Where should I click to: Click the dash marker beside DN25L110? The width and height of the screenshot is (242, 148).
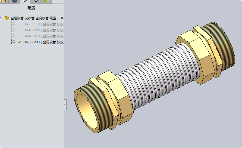pos(20,24)
